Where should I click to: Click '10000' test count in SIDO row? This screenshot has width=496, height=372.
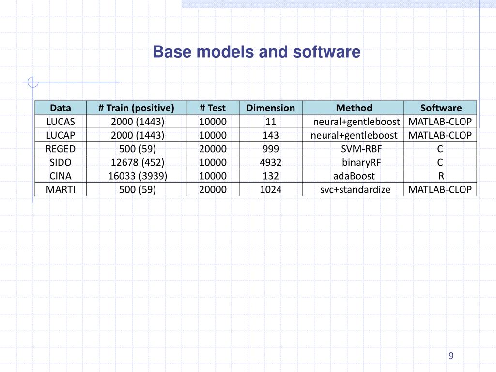coord(213,162)
